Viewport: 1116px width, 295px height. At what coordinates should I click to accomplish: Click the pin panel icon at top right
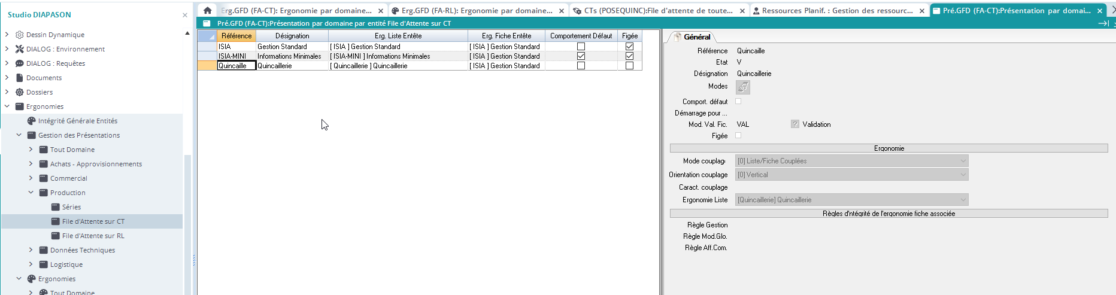1103,23
